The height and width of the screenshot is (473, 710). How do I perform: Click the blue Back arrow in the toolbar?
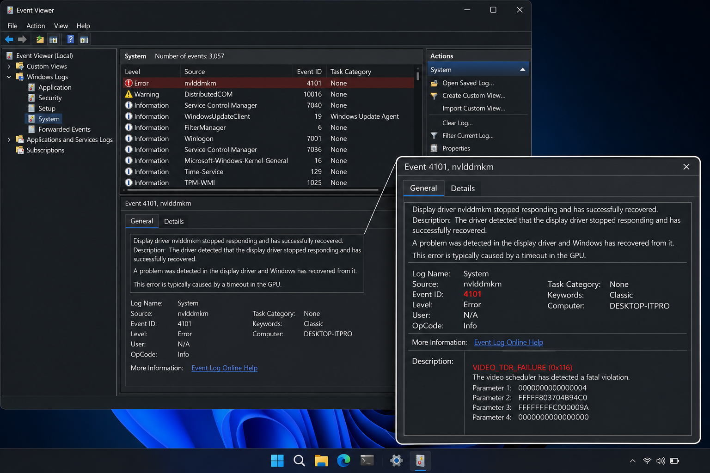(9, 39)
